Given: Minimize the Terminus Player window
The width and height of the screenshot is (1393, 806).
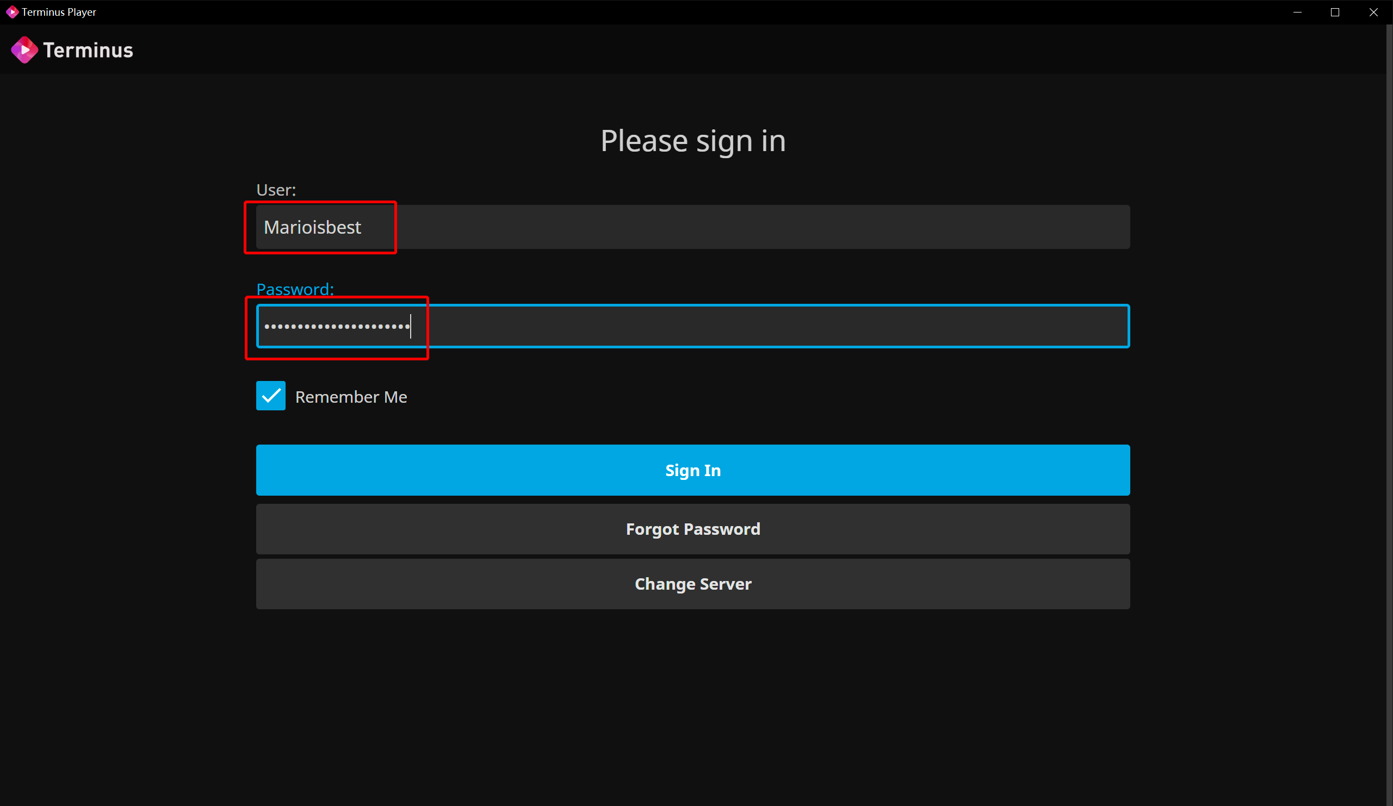Looking at the screenshot, I should click(1297, 12).
